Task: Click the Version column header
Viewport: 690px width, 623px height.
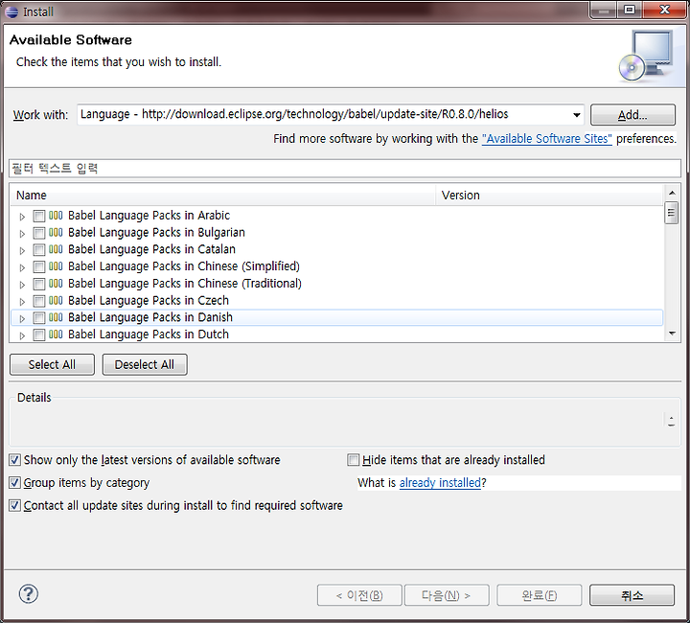Action: coord(549,196)
